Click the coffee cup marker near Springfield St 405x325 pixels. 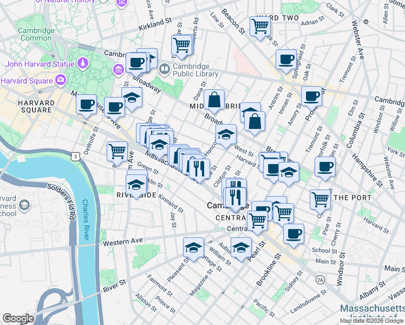click(x=286, y=61)
